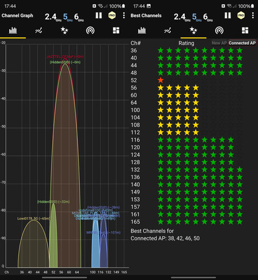Open overflow menu on Channel Graph screen
Viewport: 258px width, 280px height.
(124, 15)
